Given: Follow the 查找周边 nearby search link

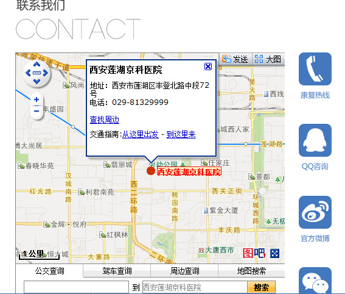Looking at the screenshot, I should (105, 120).
